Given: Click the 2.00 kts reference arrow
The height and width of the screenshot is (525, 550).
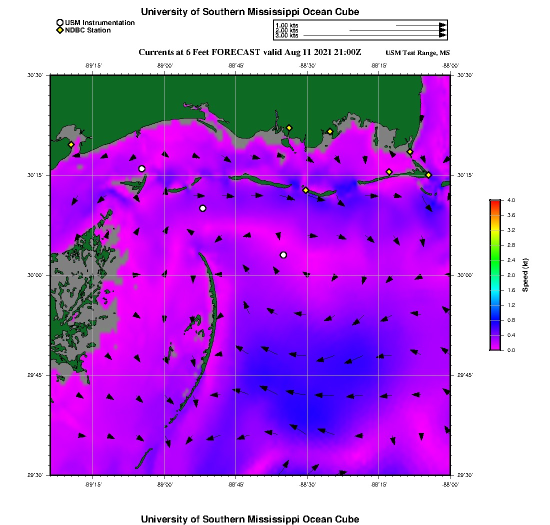Looking at the screenshot, I should pyautogui.click(x=397, y=30).
